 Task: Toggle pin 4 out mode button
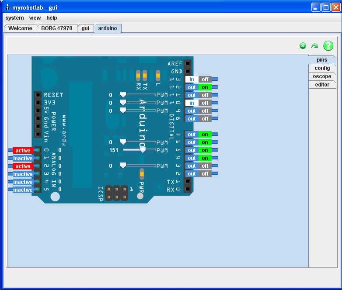tap(192, 158)
